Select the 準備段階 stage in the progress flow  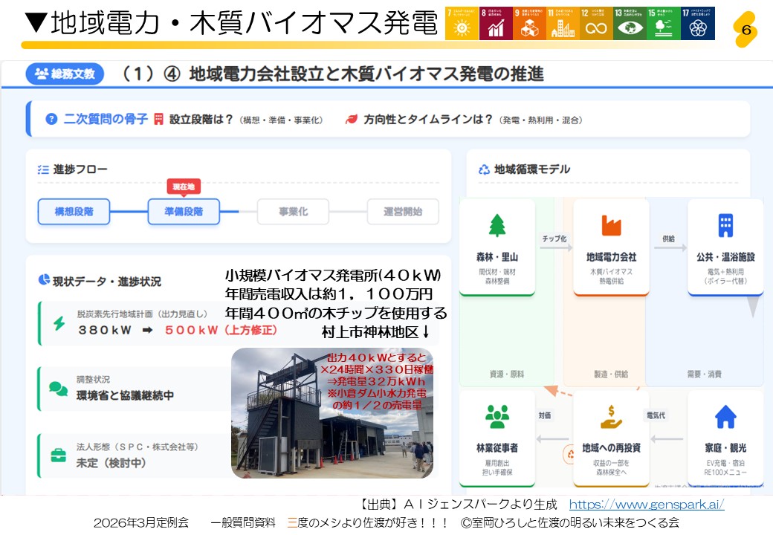click(x=184, y=212)
